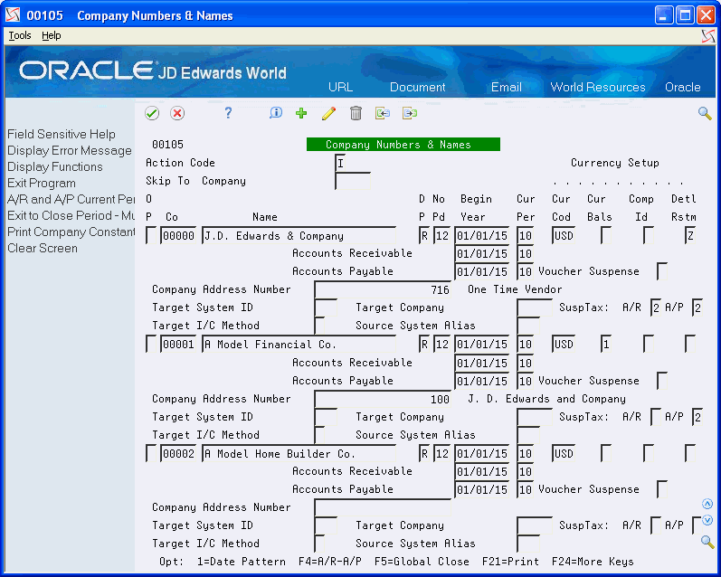Click the F4=A/R-A/P function key text
721x577 pixels.
tap(329, 562)
